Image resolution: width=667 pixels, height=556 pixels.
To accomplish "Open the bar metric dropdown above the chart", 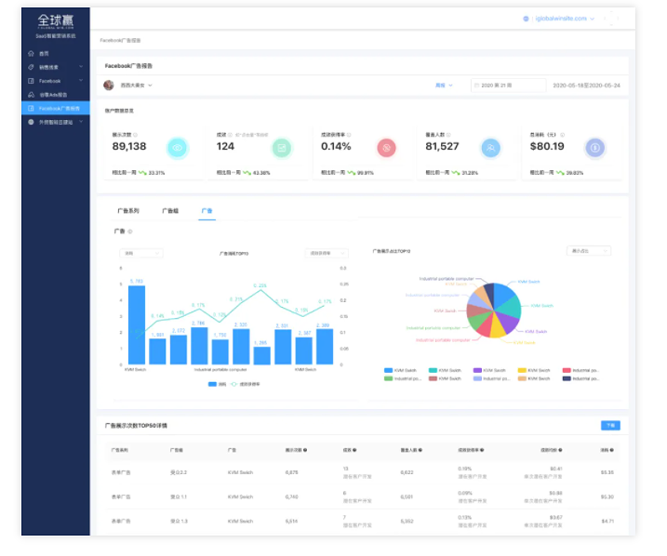I will pyautogui.click(x=141, y=253).
